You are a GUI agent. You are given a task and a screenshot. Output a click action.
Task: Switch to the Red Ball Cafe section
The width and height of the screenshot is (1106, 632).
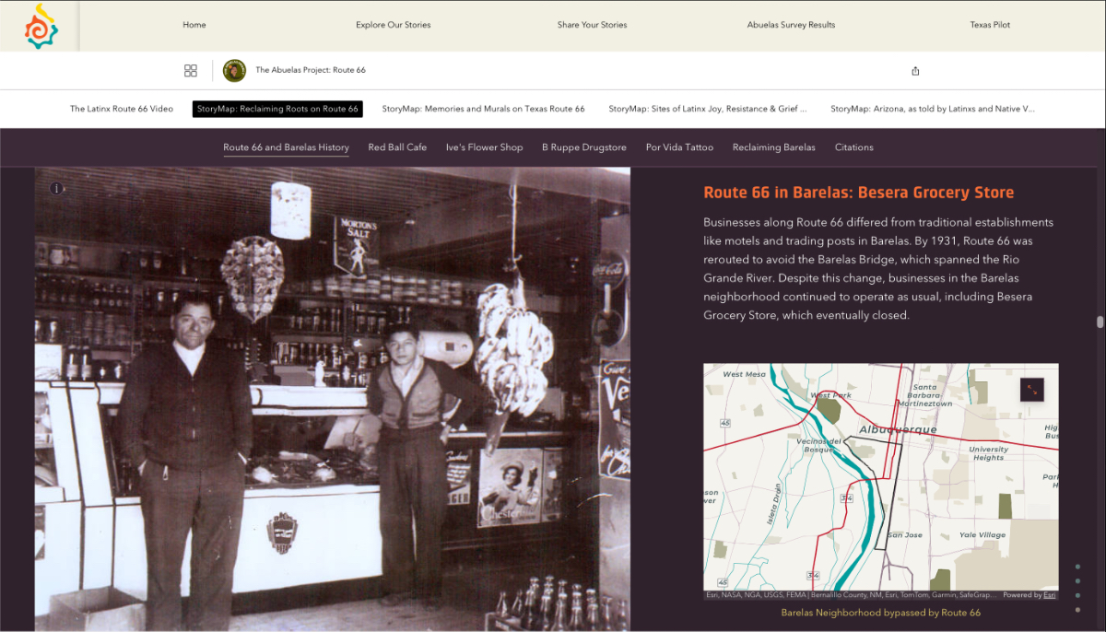[x=397, y=146]
